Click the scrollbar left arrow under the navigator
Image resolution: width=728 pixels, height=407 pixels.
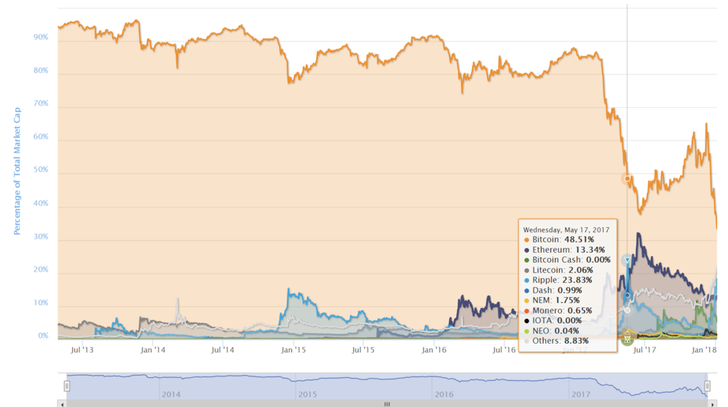click(62, 403)
